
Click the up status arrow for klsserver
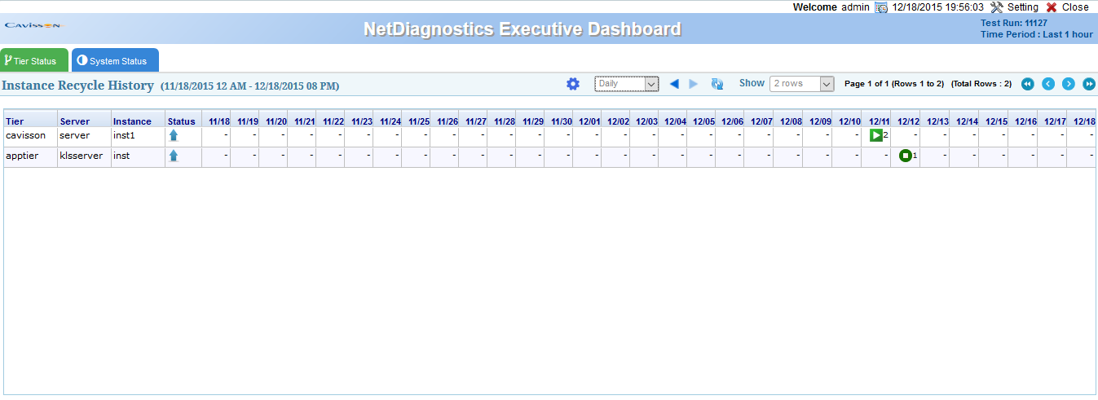173,156
